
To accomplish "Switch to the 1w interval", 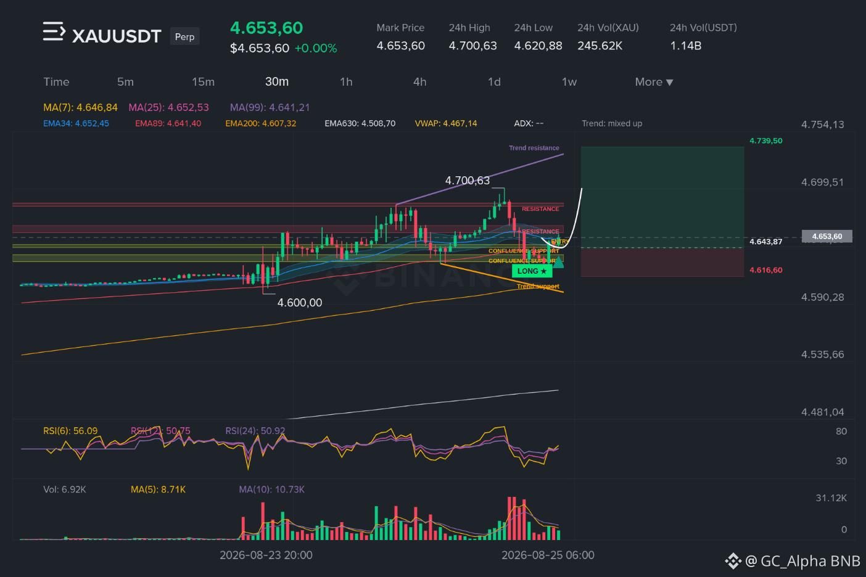I will tap(569, 82).
